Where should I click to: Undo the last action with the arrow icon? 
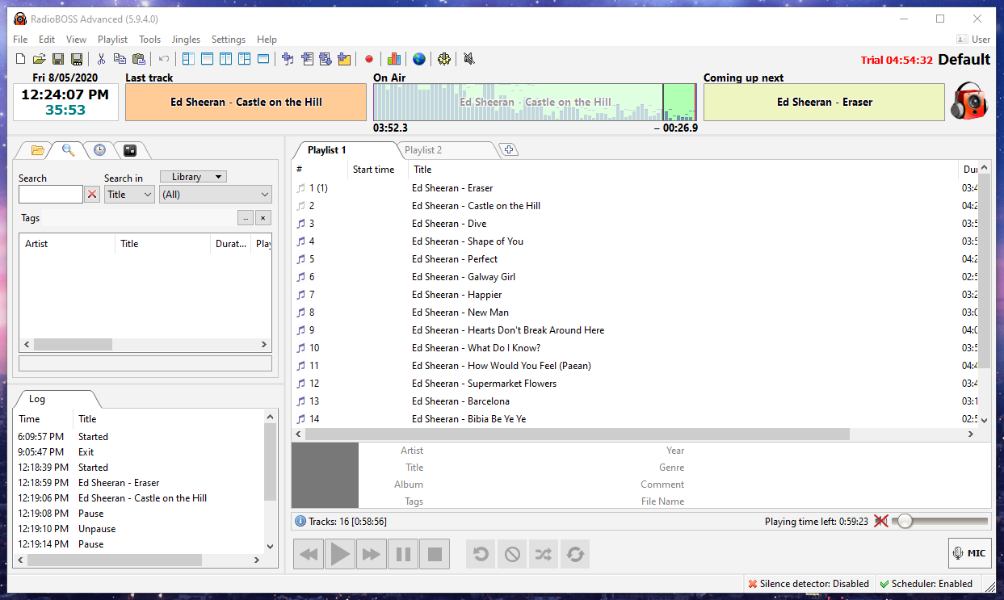click(164, 59)
